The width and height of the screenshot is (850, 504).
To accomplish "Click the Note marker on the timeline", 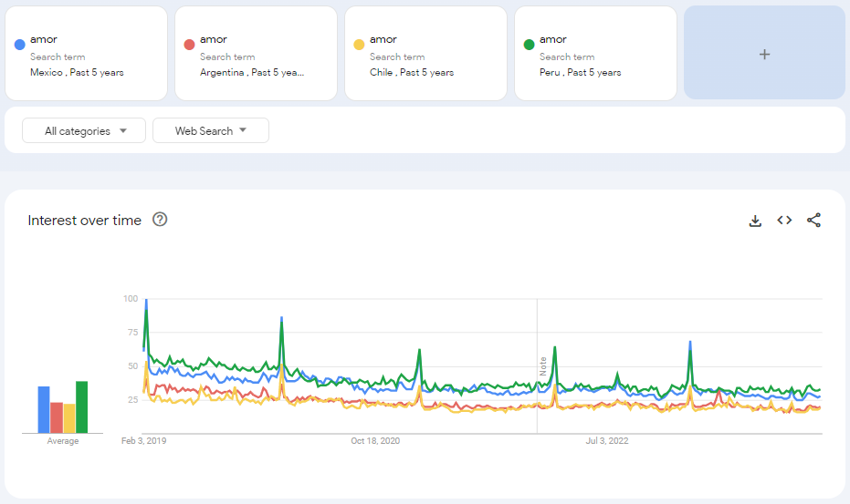I will tap(542, 366).
